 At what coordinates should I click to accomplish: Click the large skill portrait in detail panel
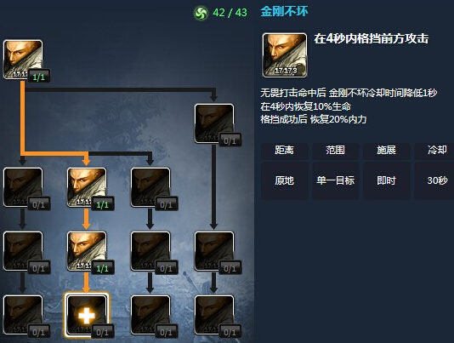(285, 54)
